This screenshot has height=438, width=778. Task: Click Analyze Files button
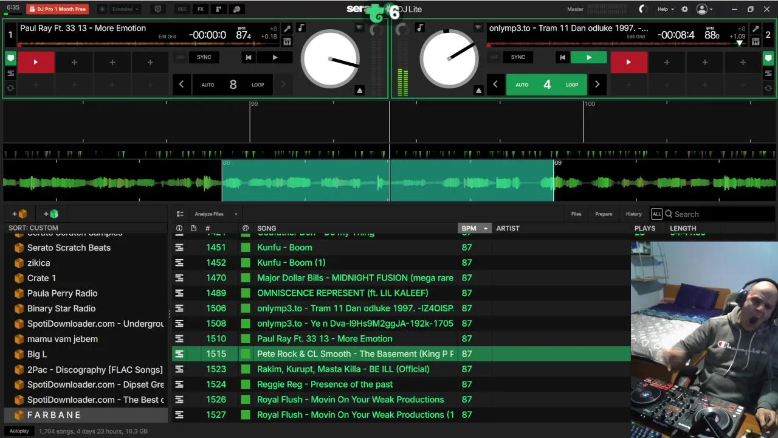click(209, 214)
